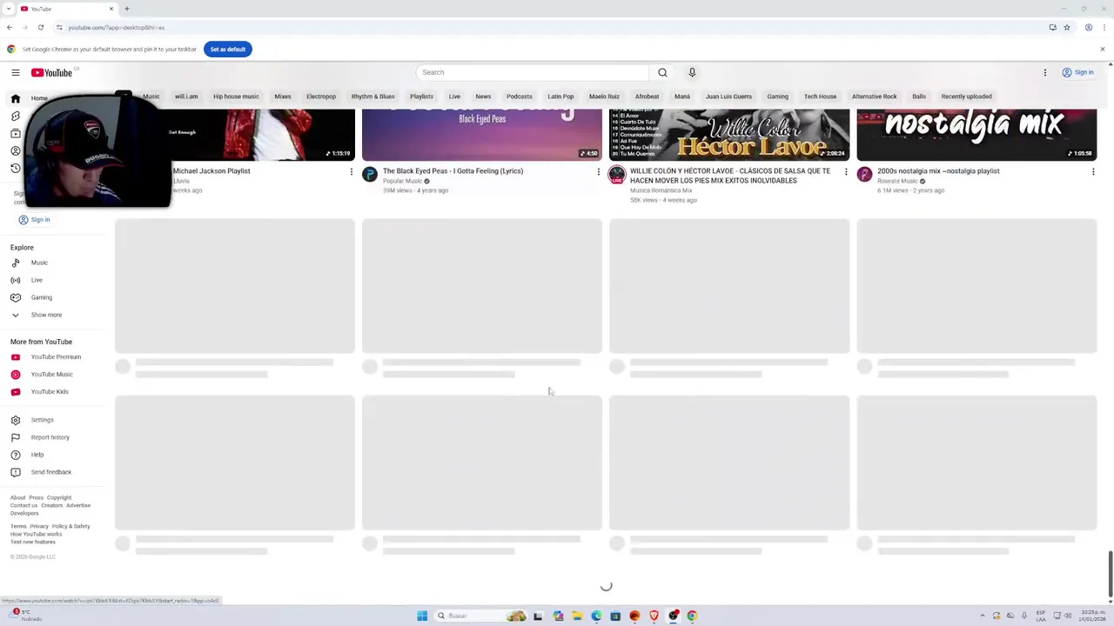
Task: Select the Latin Pop chip
Action: [560, 97]
